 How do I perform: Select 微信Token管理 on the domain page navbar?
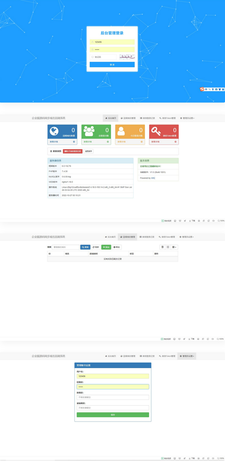pyautogui.click(x=167, y=237)
